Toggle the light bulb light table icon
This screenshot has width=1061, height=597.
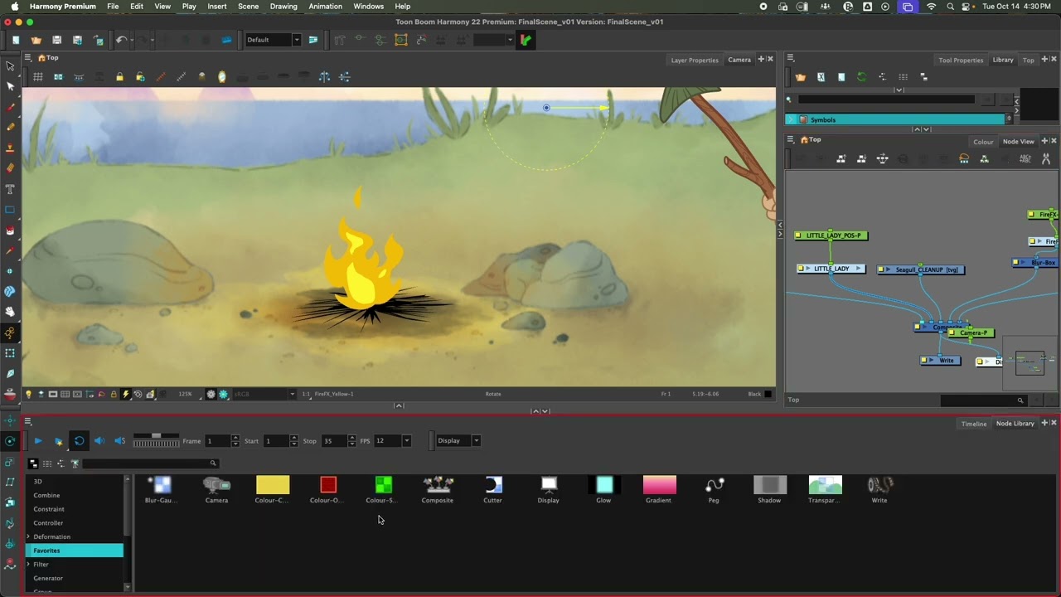(x=28, y=394)
